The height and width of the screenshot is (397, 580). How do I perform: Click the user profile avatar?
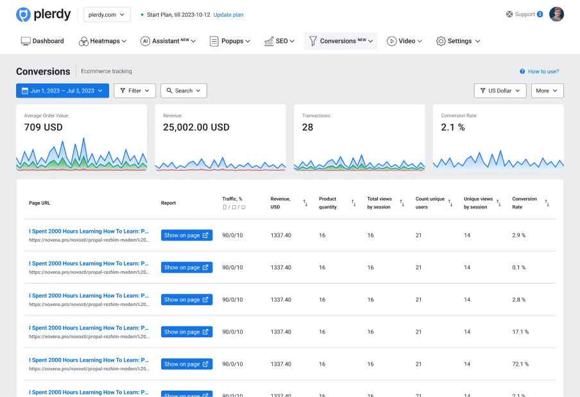(x=556, y=14)
